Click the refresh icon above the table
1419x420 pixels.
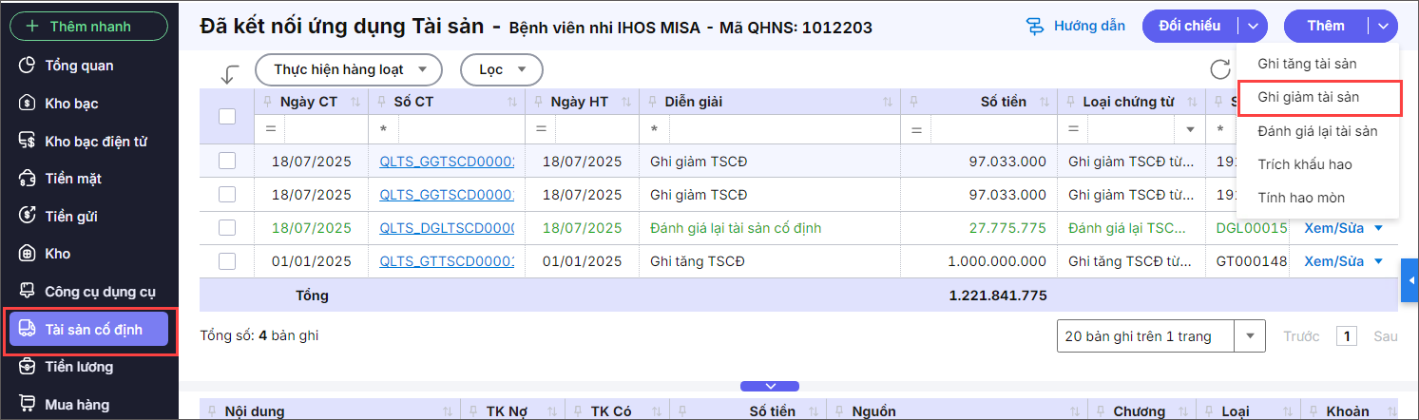(x=1219, y=69)
